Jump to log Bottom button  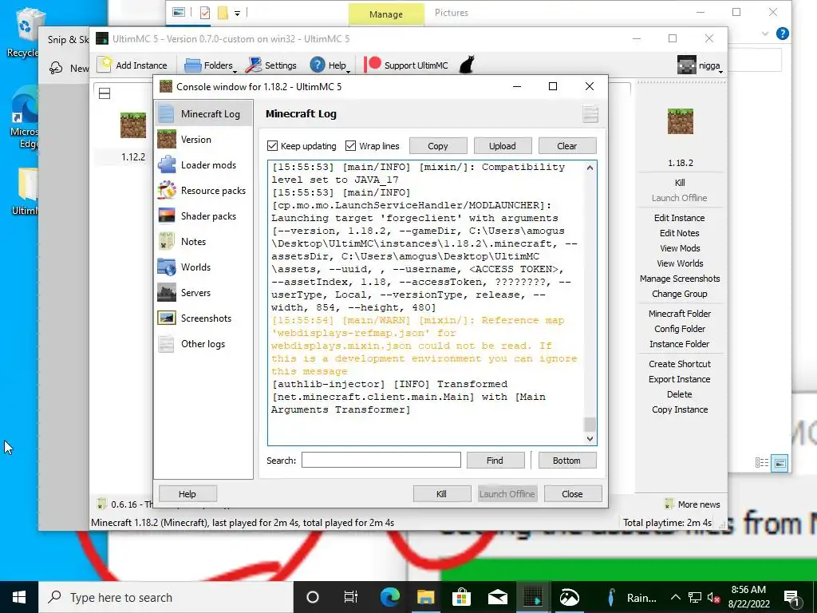pos(567,461)
